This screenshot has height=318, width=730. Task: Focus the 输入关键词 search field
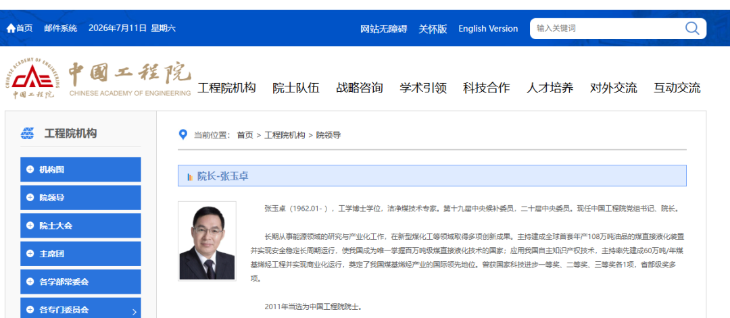coord(608,28)
